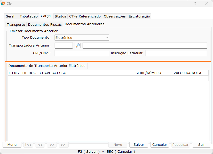The height and width of the screenshot is (154, 213).
Task: Select the Carga tab
Action: (46, 16)
